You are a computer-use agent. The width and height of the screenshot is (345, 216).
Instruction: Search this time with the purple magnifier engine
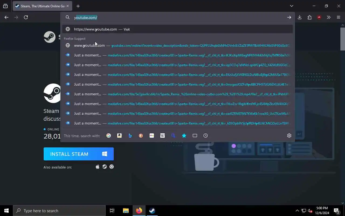(173, 136)
